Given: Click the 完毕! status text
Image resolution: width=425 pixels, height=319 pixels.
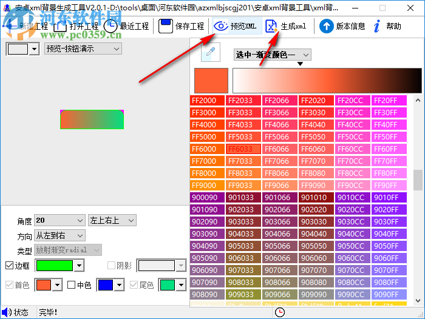Looking at the screenshot, I should (x=48, y=312).
